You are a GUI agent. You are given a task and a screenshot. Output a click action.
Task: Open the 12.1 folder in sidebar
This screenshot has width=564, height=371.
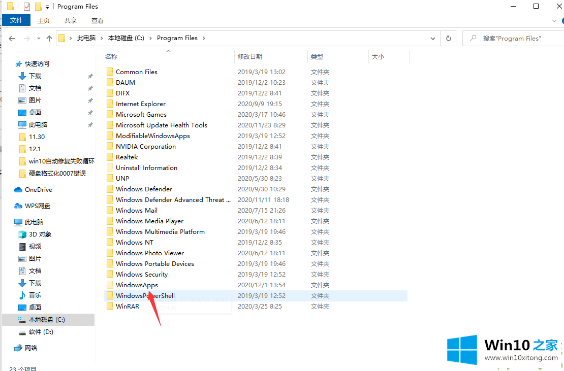coord(35,149)
